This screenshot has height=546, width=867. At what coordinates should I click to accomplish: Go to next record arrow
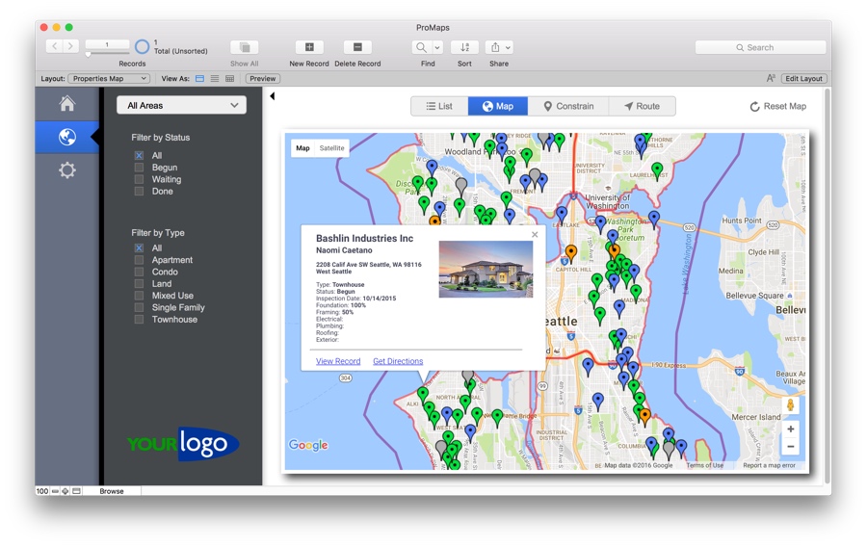70,46
